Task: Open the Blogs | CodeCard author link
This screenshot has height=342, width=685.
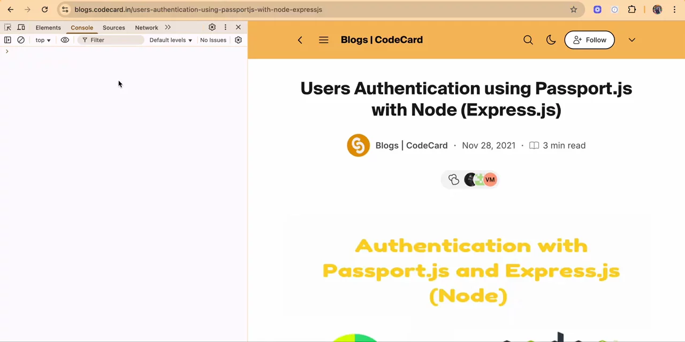Action: [x=411, y=145]
